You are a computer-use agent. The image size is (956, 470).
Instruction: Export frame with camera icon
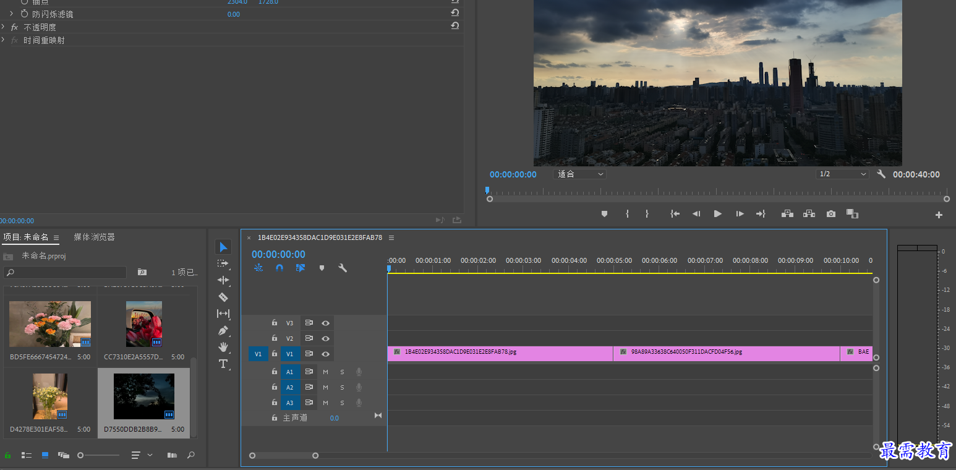coord(831,214)
